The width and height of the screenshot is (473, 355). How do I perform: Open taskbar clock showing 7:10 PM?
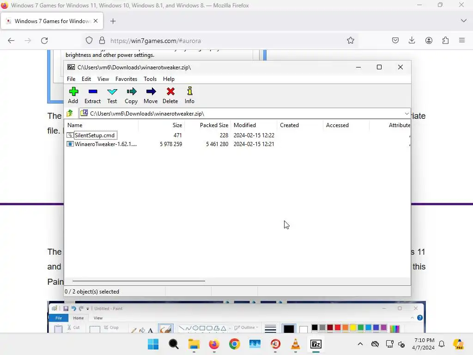click(x=424, y=344)
